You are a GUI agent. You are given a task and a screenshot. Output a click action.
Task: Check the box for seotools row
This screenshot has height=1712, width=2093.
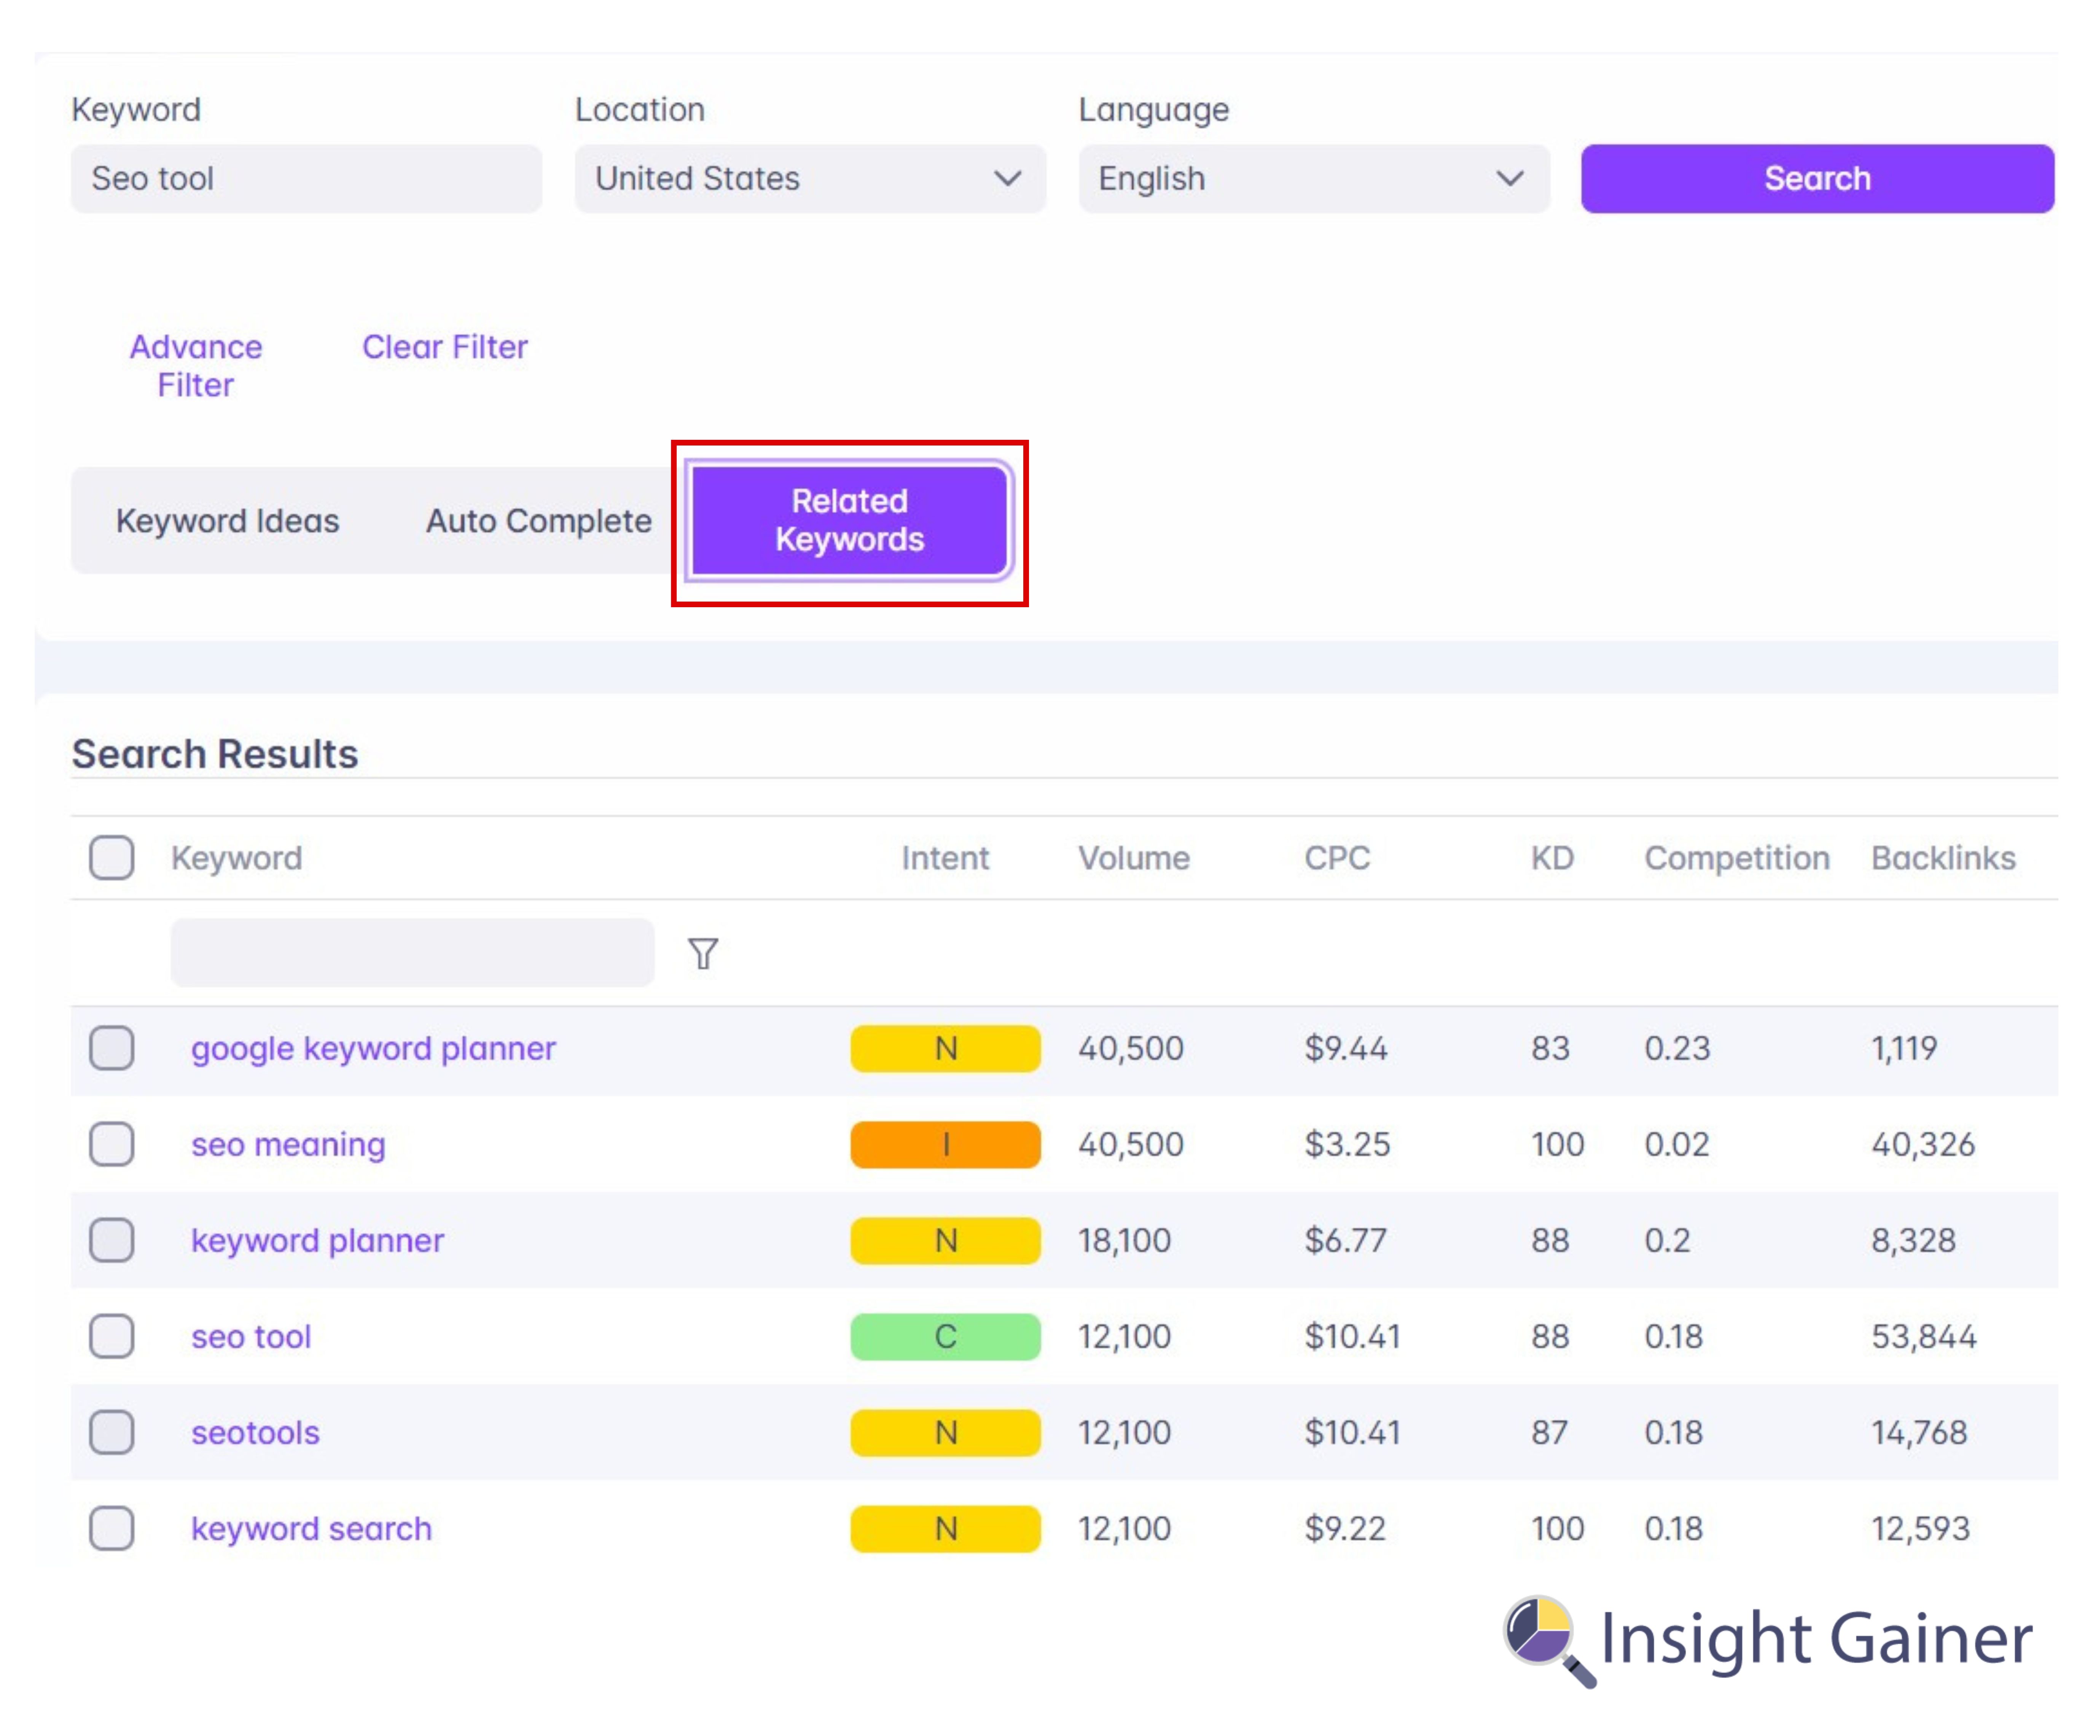pos(111,1432)
